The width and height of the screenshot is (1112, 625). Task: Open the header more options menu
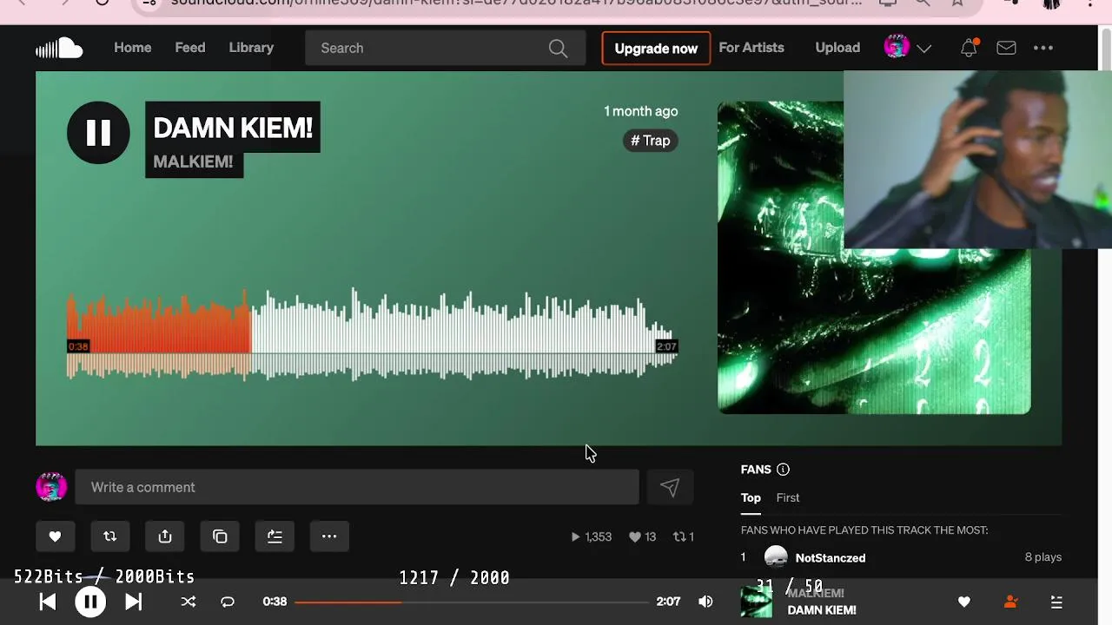click(1043, 48)
